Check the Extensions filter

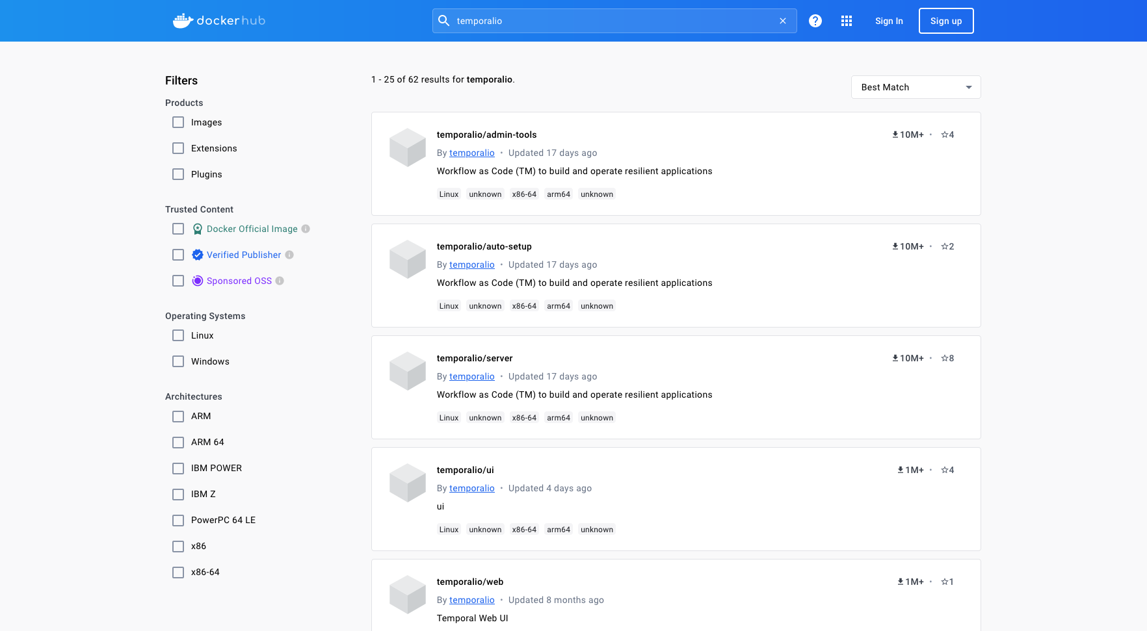pos(178,148)
